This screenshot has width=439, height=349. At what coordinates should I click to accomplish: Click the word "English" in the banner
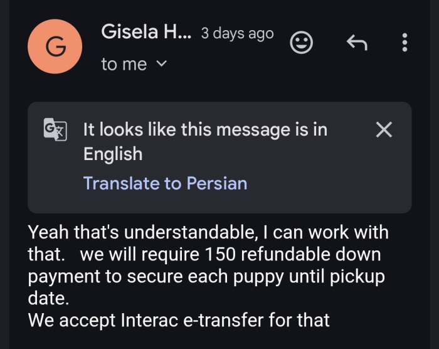coord(113,154)
